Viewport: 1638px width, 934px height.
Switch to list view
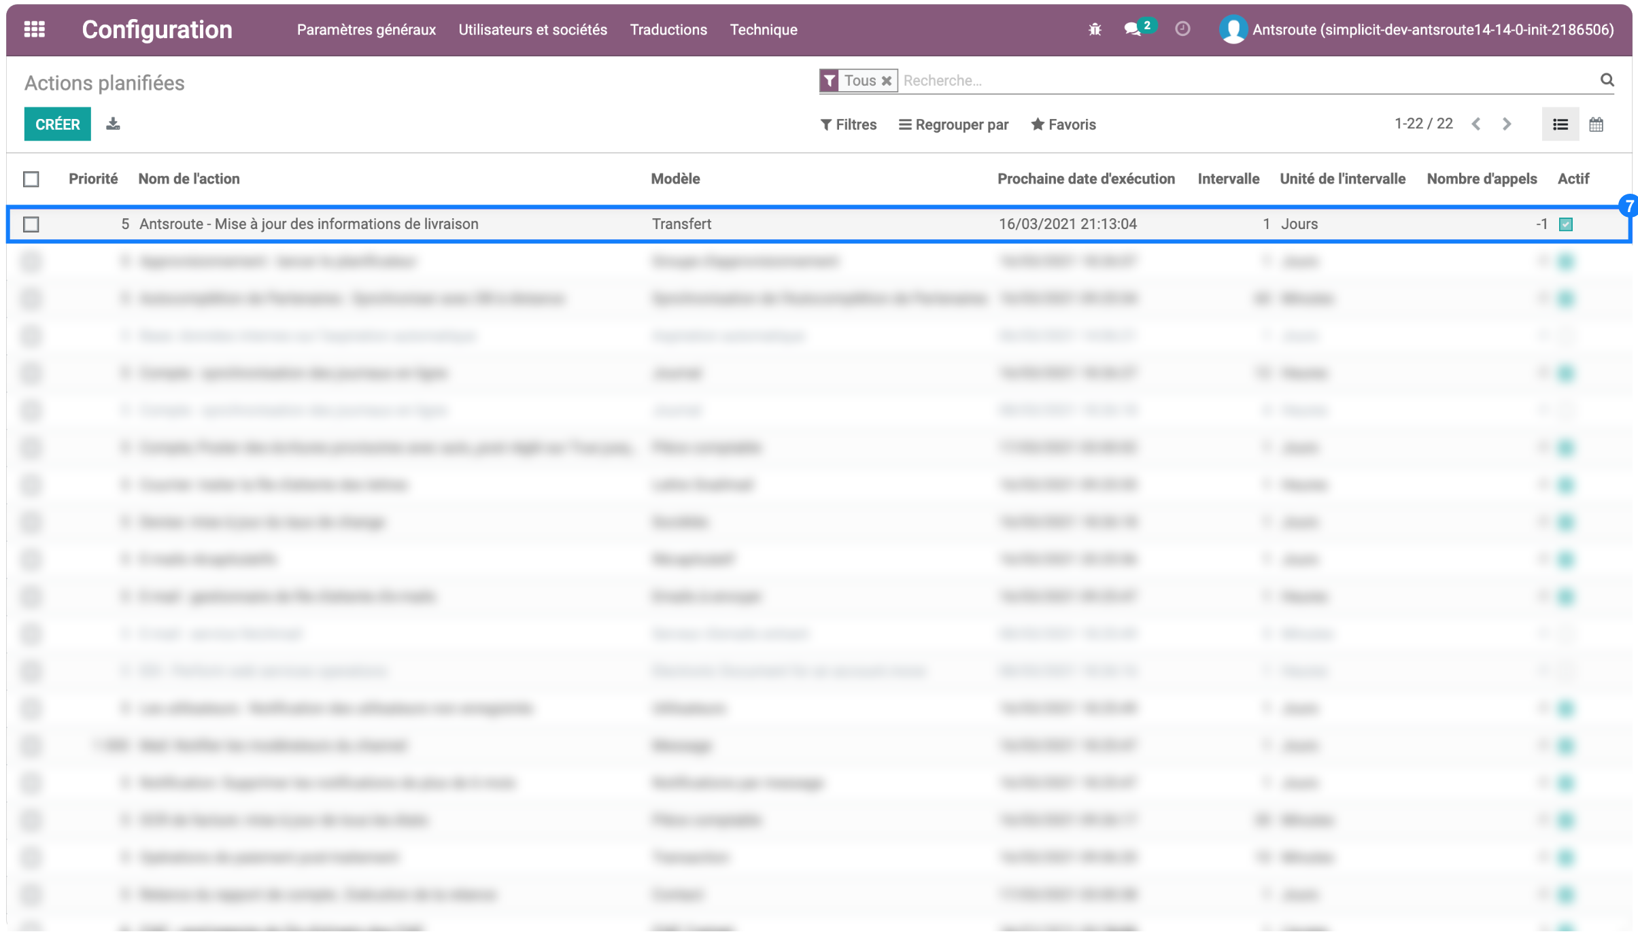coord(1560,124)
